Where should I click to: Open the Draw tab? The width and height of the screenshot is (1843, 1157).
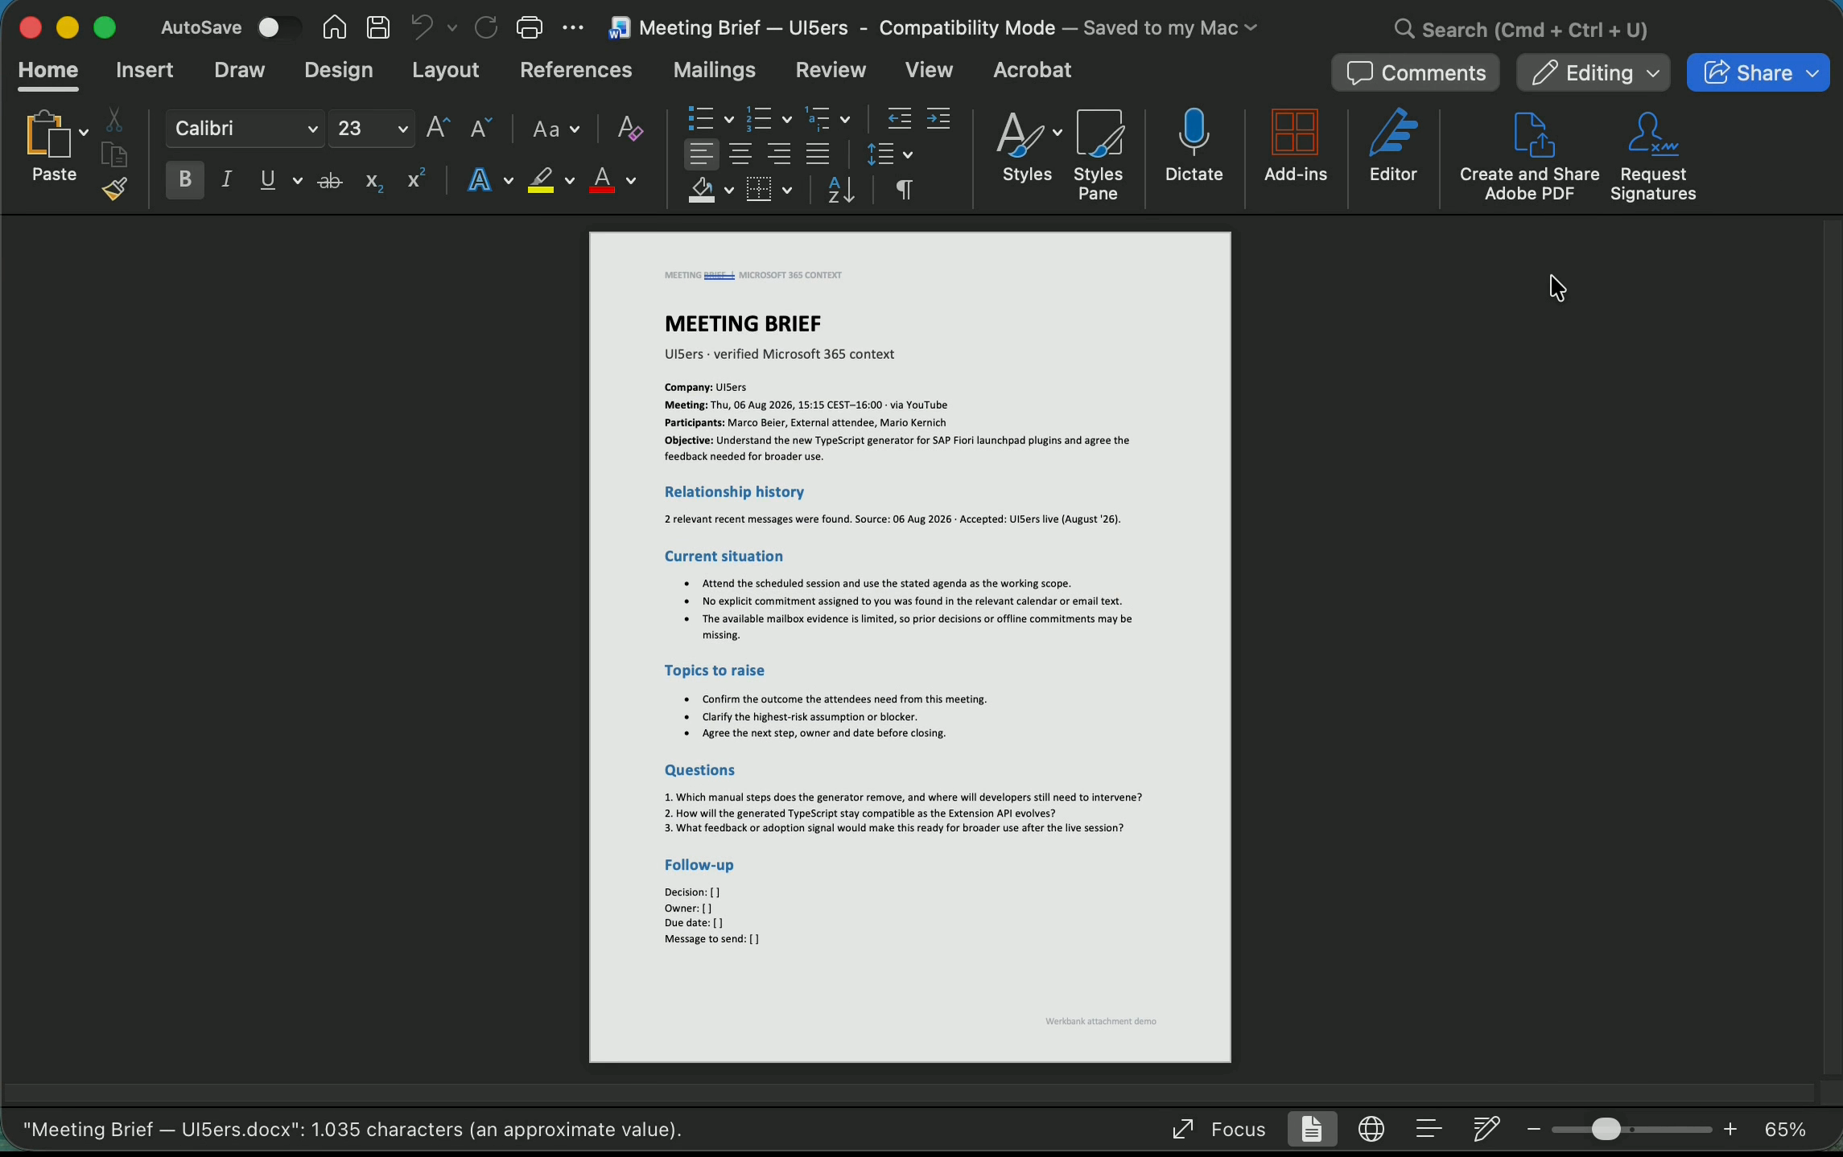240,70
